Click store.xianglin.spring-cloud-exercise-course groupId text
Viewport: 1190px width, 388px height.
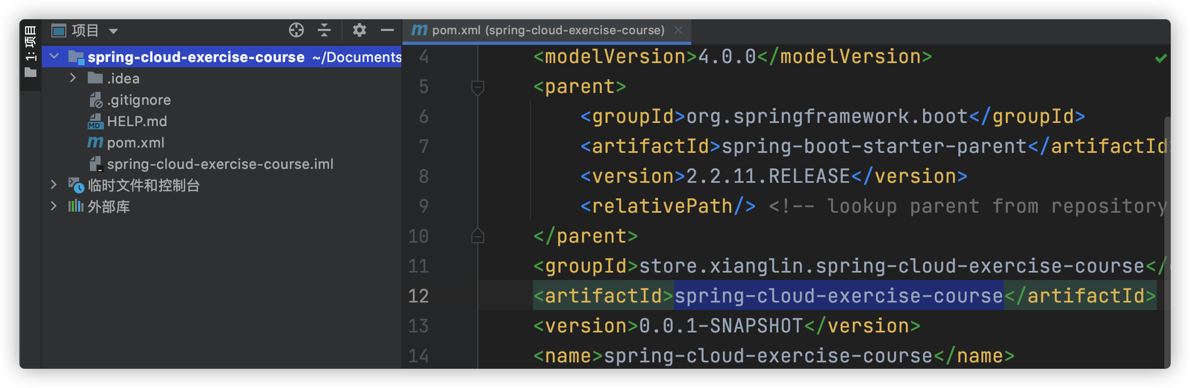click(x=892, y=266)
